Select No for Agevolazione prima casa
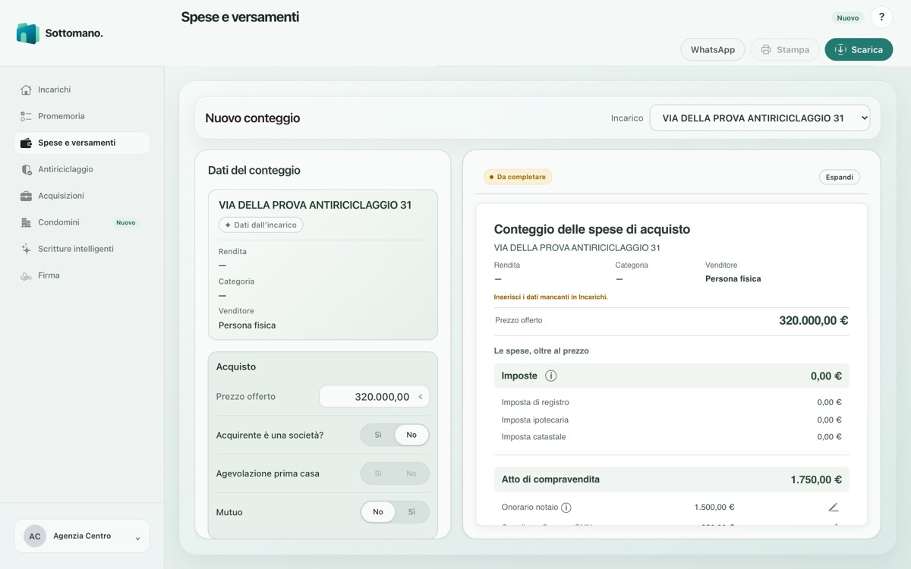Viewport: 911px width, 569px height. 411,473
